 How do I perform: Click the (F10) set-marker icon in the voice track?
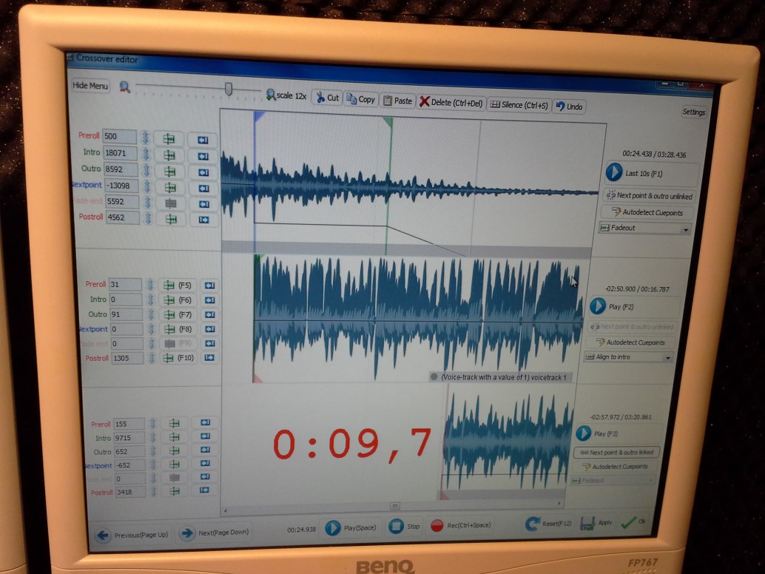coord(180,358)
